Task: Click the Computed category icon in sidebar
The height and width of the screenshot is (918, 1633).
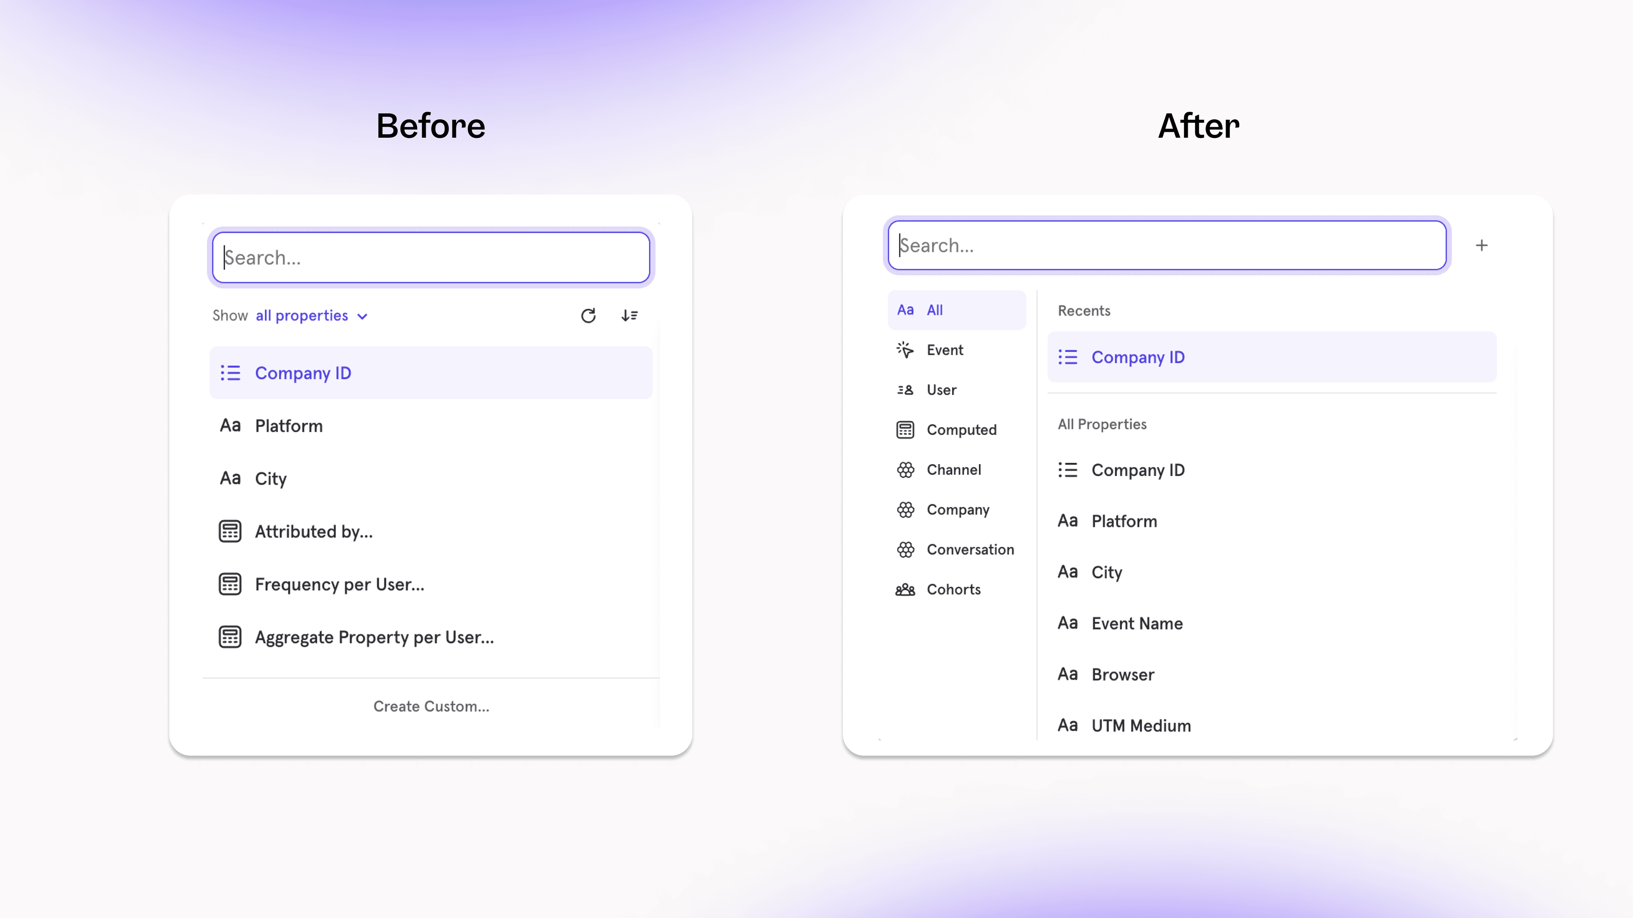Action: coord(905,429)
